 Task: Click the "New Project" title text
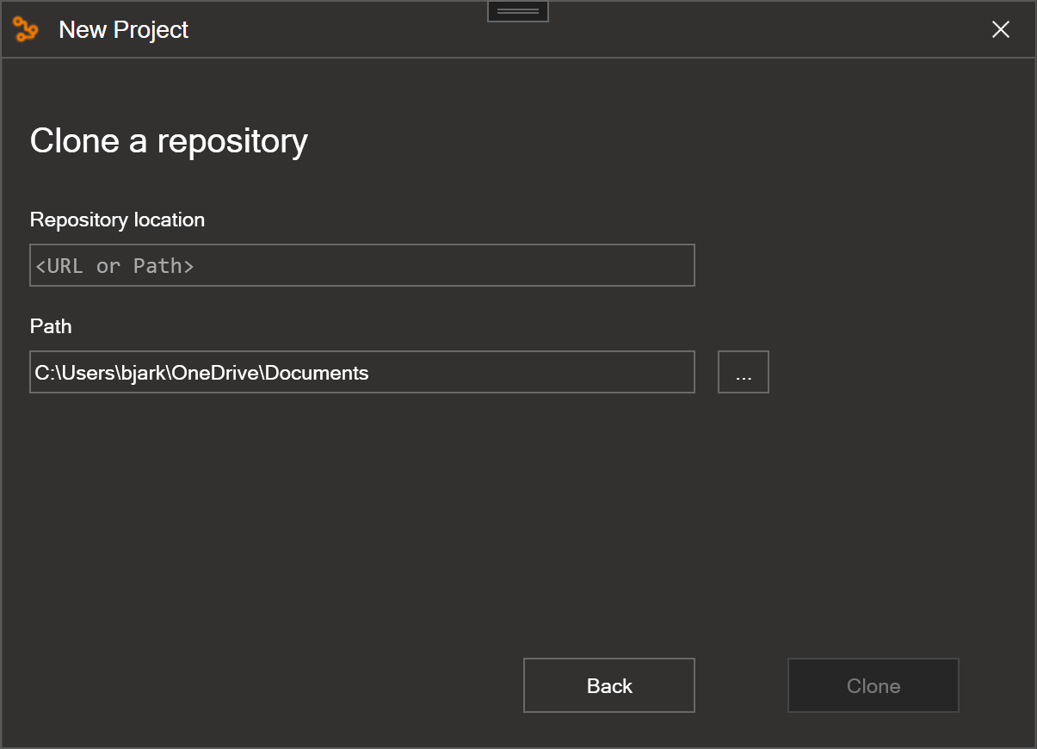pos(123,29)
